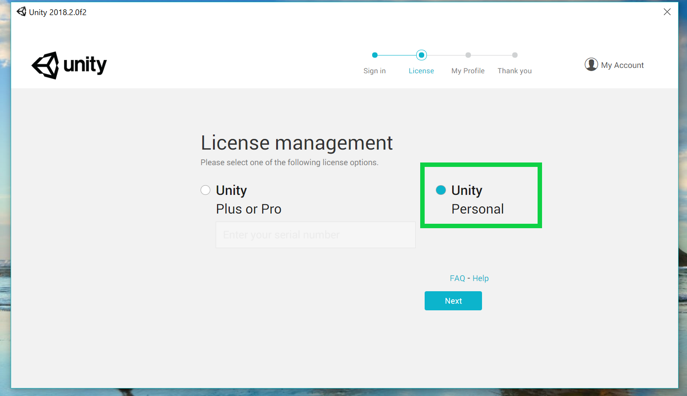Close the Unity license window
Screen dimensions: 687x396
pyautogui.click(x=667, y=12)
